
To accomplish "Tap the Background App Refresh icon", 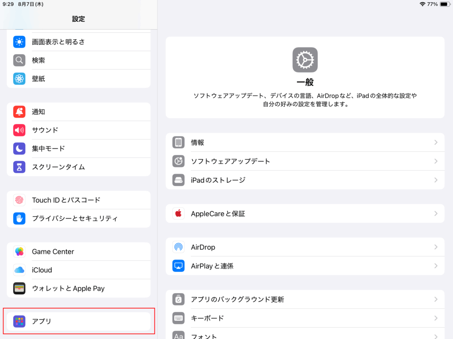I will click(178, 300).
